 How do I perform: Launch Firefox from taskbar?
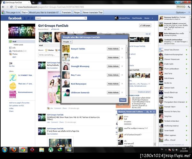pyautogui.click(x=14, y=150)
